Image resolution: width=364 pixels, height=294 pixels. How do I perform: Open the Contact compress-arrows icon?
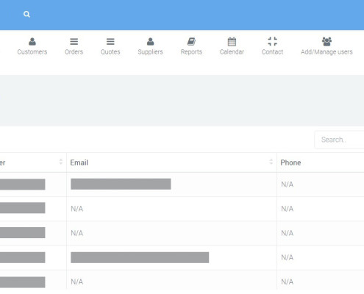(x=272, y=41)
